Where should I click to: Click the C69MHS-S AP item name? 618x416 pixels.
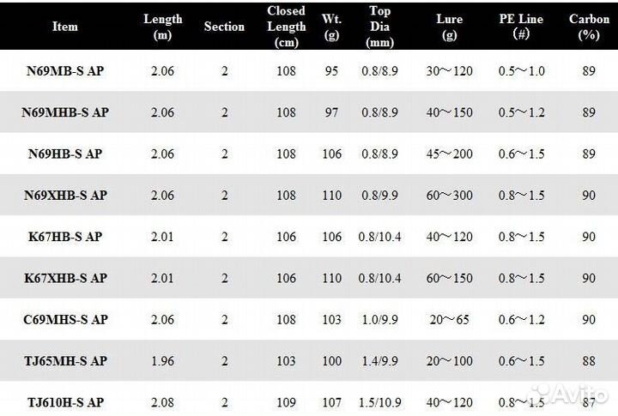tap(65, 319)
